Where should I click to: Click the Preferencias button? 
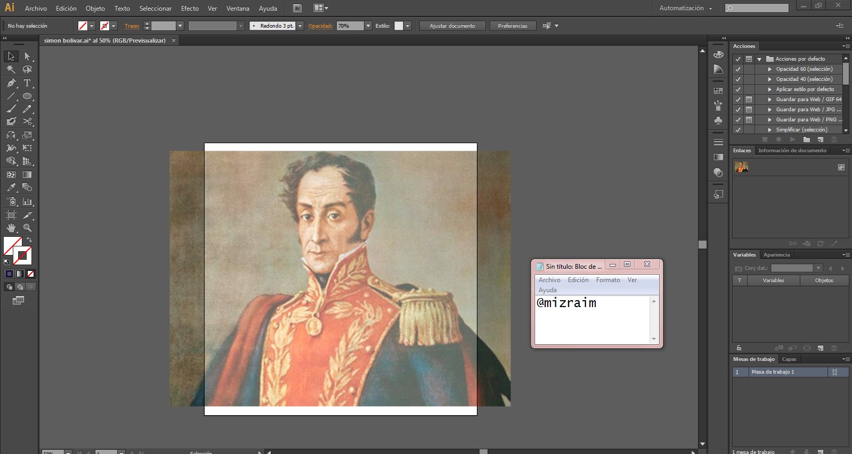tap(513, 26)
